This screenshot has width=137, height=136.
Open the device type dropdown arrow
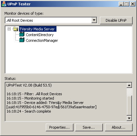point(94,20)
